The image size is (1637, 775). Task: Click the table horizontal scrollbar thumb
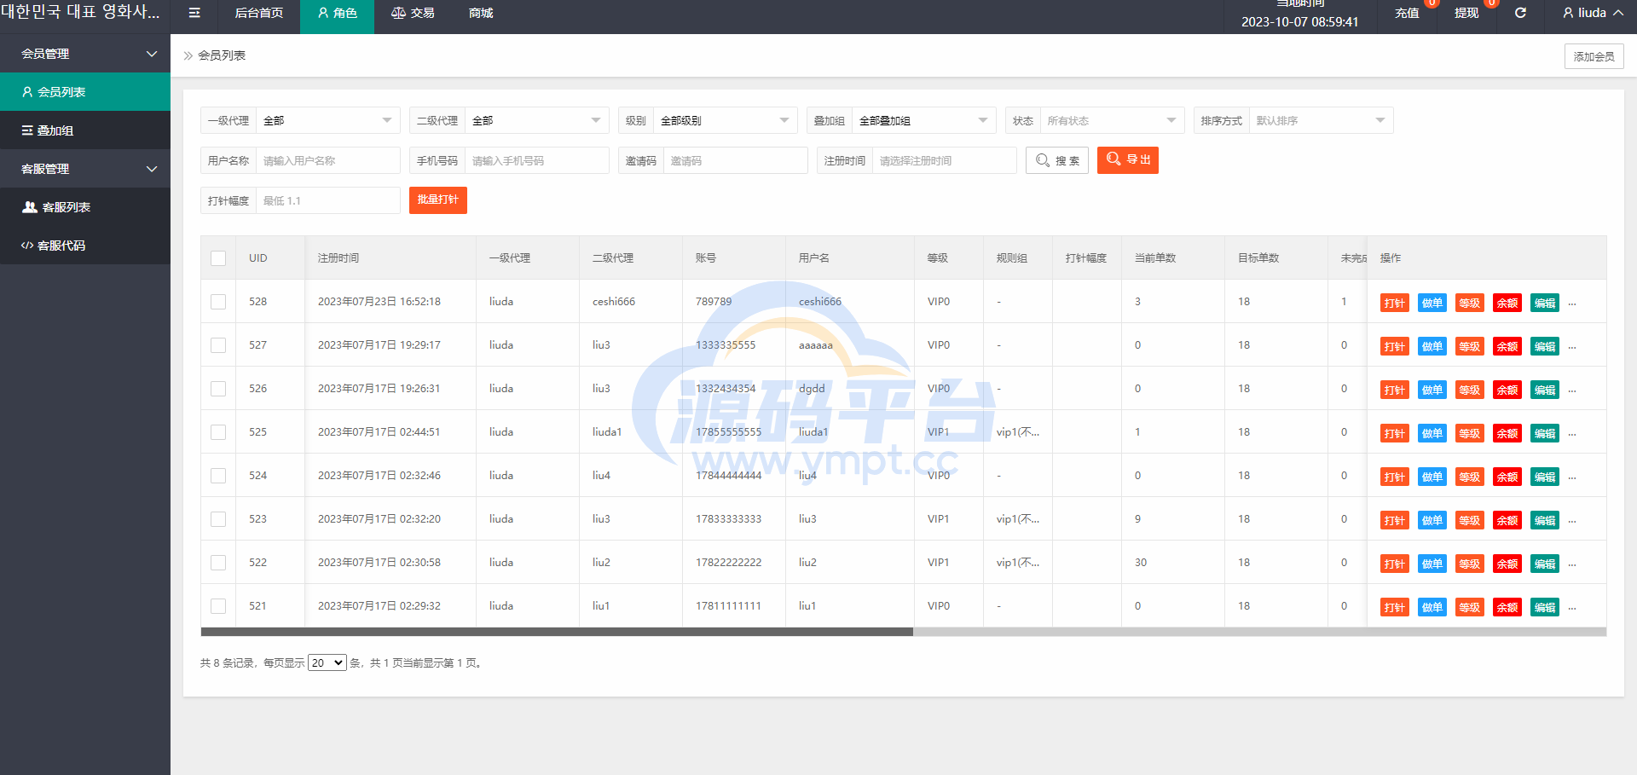click(x=557, y=632)
